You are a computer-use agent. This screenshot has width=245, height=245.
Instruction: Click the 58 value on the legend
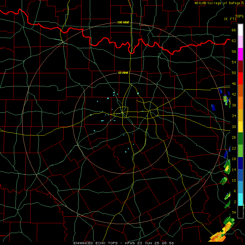coord(234,51)
